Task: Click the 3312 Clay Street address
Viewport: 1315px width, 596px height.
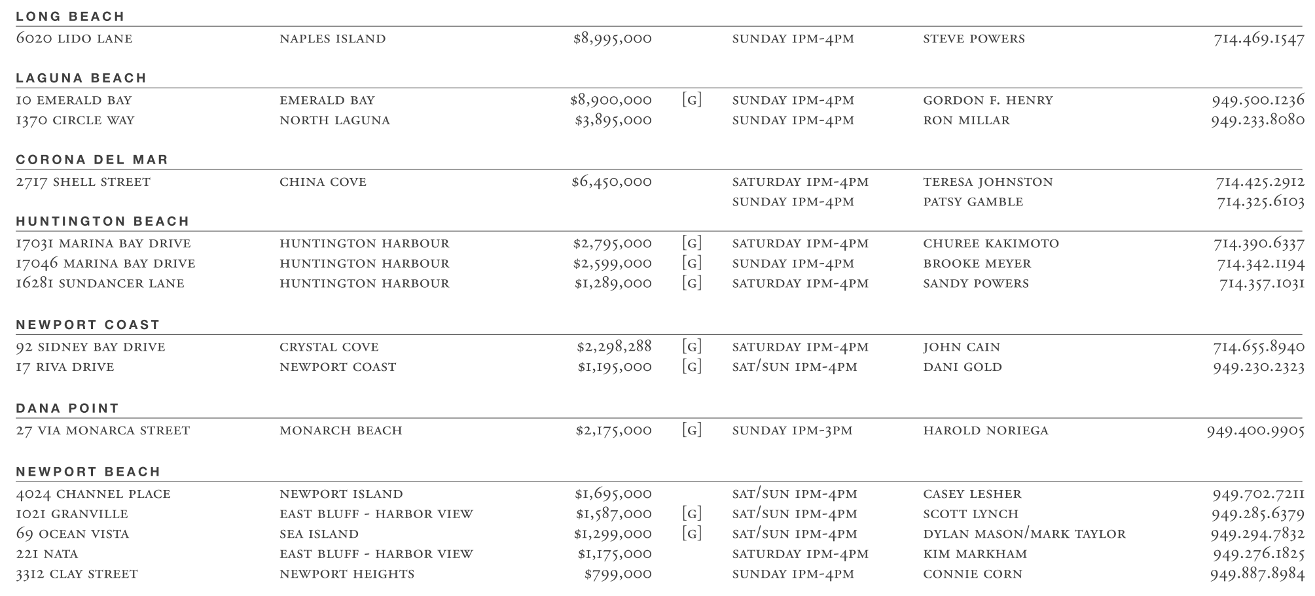Action: coord(77,574)
